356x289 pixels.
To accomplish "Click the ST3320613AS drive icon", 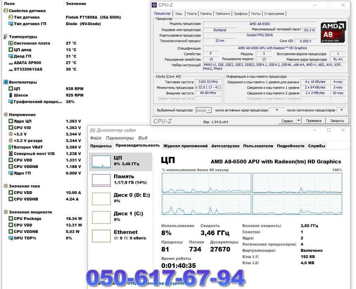I will pos(10,69).
